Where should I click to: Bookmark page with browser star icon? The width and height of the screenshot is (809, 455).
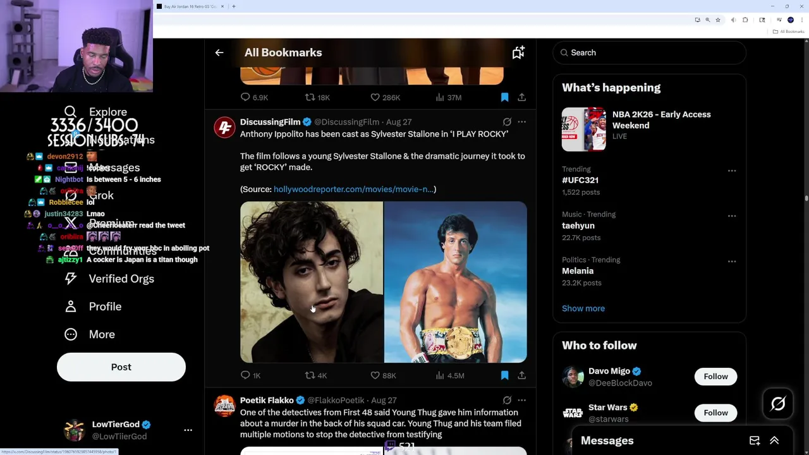(717, 20)
